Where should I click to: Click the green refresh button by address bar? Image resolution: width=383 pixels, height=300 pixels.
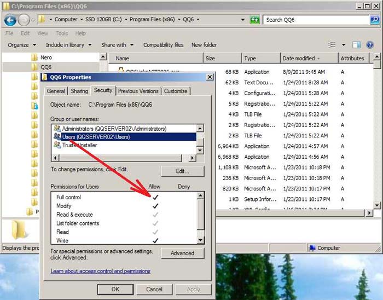tap(254, 20)
